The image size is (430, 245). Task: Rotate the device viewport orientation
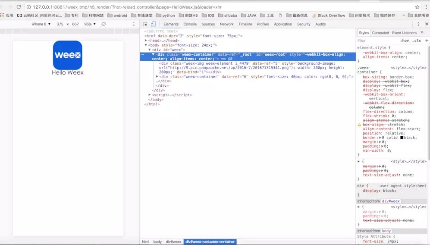pyautogui.click(x=104, y=24)
